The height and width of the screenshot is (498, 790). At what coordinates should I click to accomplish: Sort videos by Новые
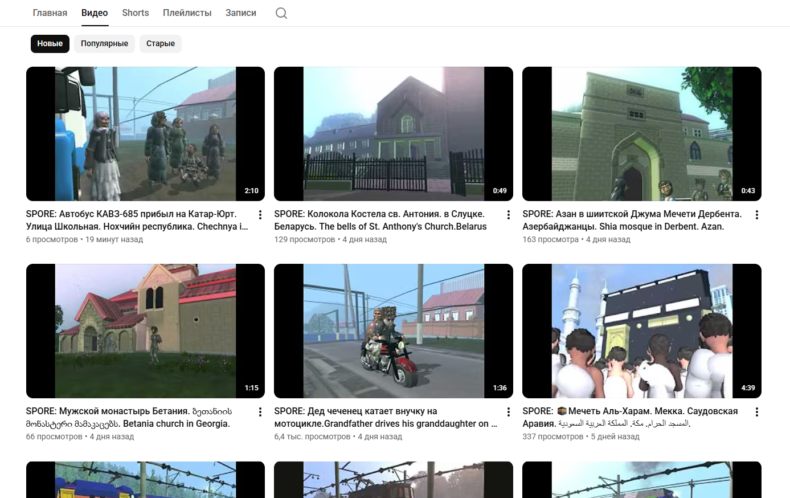coord(50,44)
